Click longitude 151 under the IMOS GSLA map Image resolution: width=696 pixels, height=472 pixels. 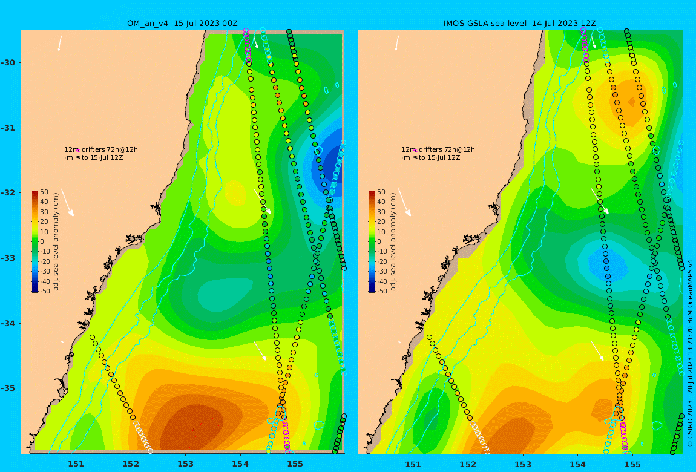click(x=413, y=464)
